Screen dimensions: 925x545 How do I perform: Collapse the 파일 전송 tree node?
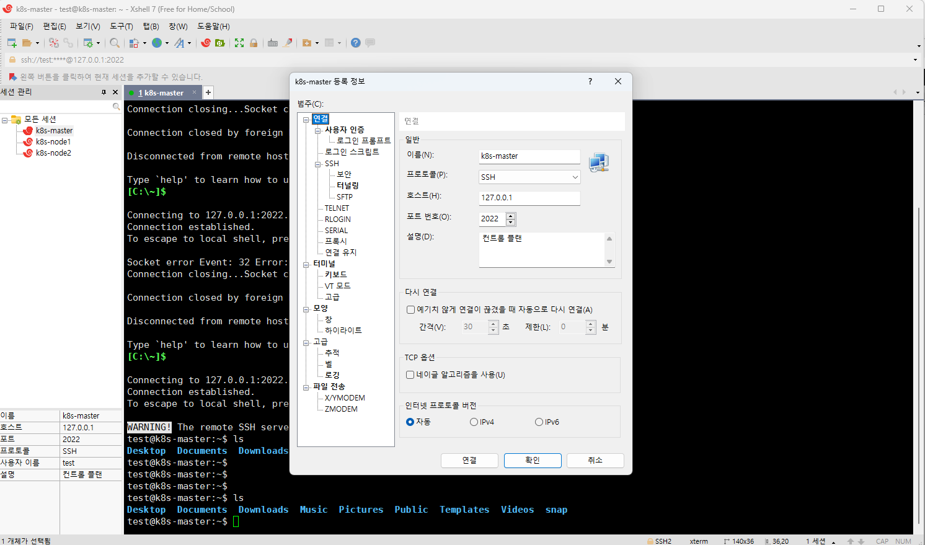(306, 387)
